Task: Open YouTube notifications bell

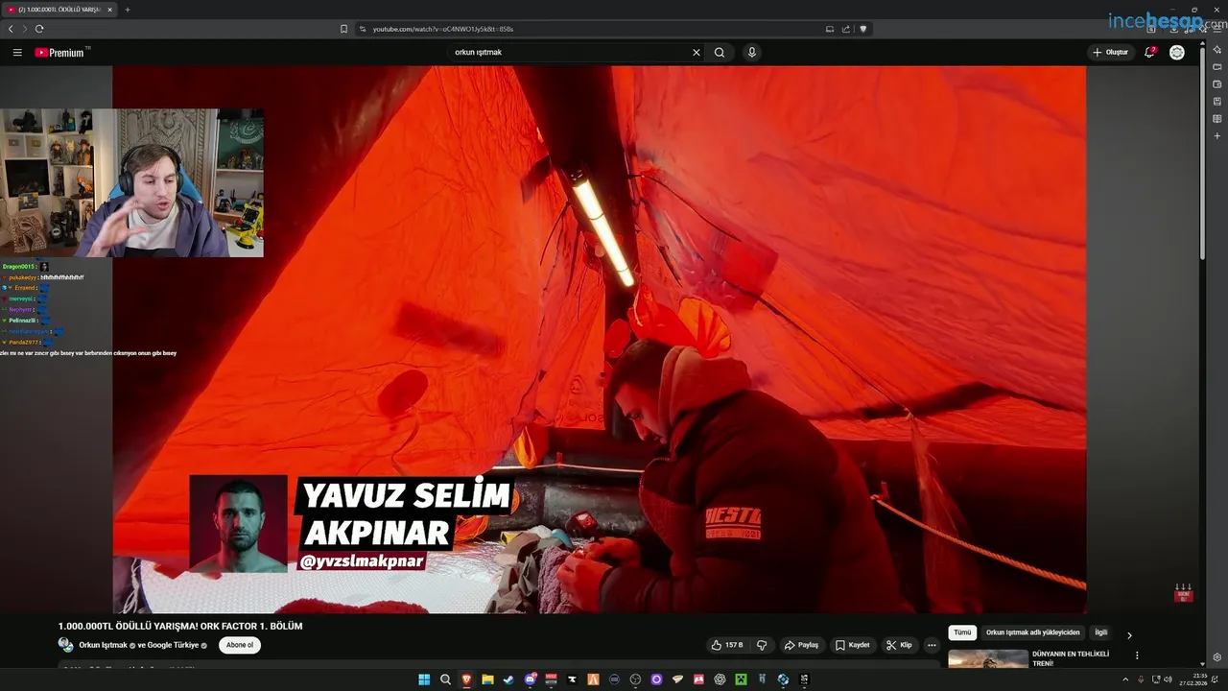Action: (x=1149, y=52)
